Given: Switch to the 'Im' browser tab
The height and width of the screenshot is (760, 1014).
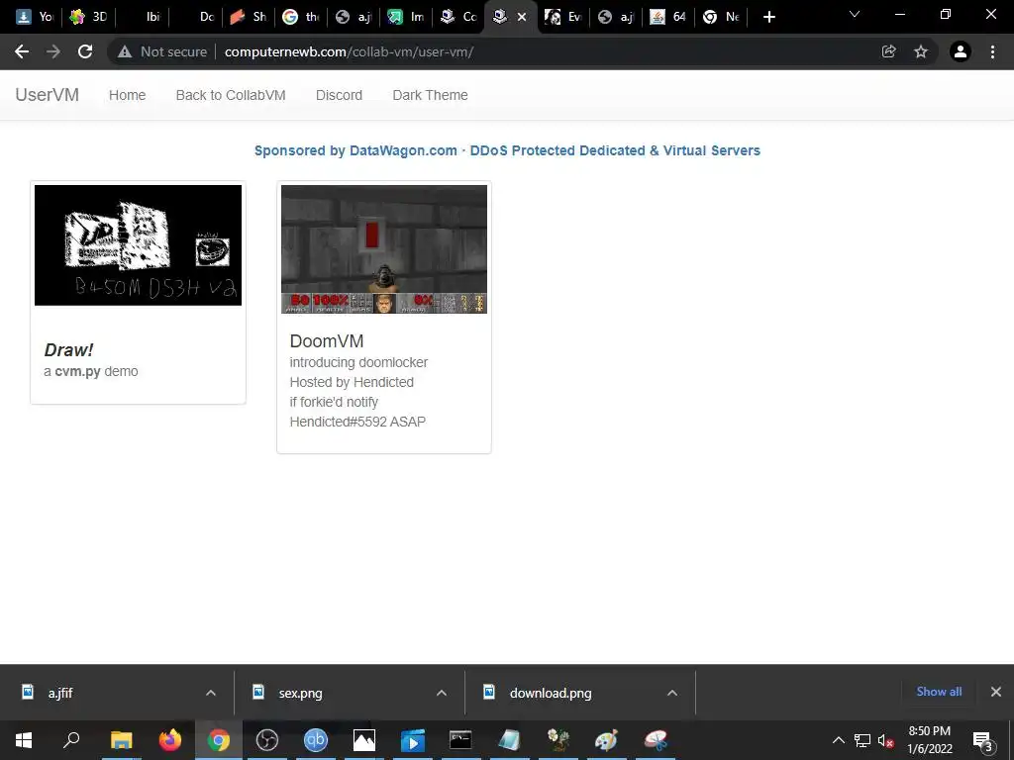Looking at the screenshot, I should pos(407,17).
